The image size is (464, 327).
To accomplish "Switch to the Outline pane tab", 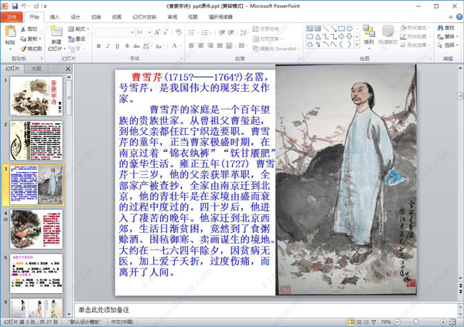I will 36,69.
